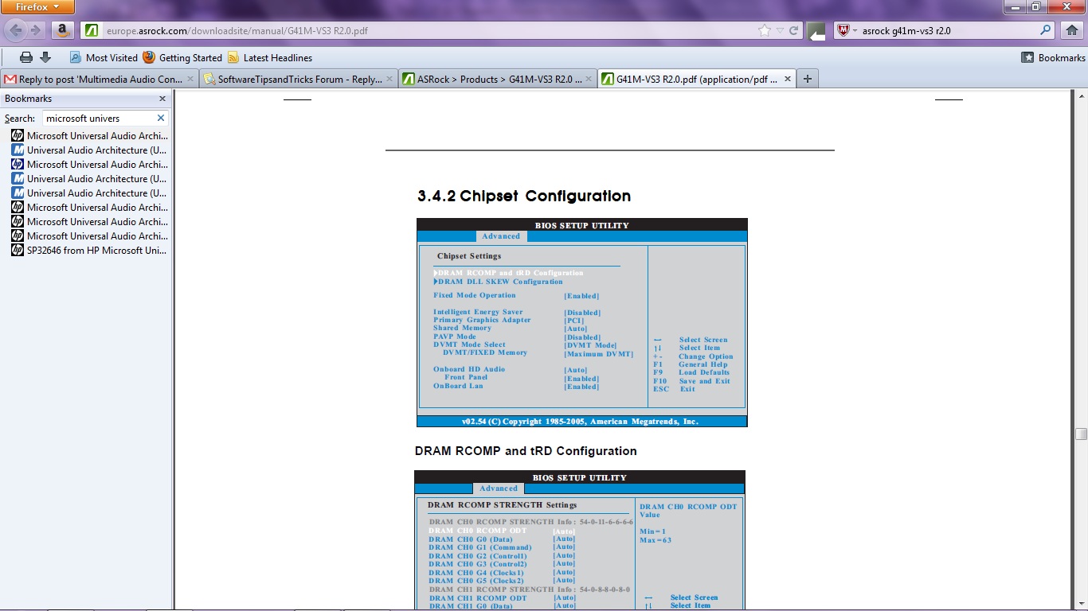Click the 'Save and Exit' key hint
Image resolution: width=1088 pixels, height=611 pixels.
coord(705,381)
